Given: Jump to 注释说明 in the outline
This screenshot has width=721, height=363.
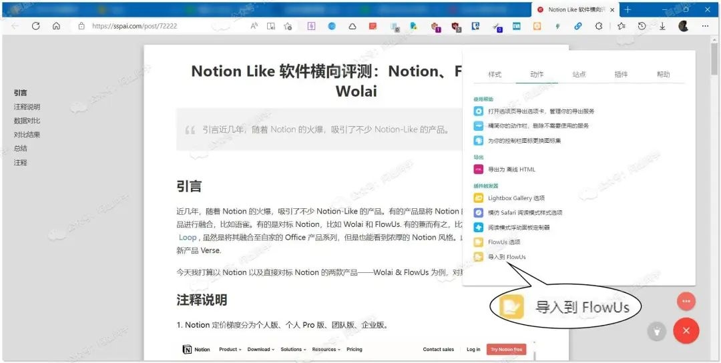Looking at the screenshot, I should [x=27, y=107].
